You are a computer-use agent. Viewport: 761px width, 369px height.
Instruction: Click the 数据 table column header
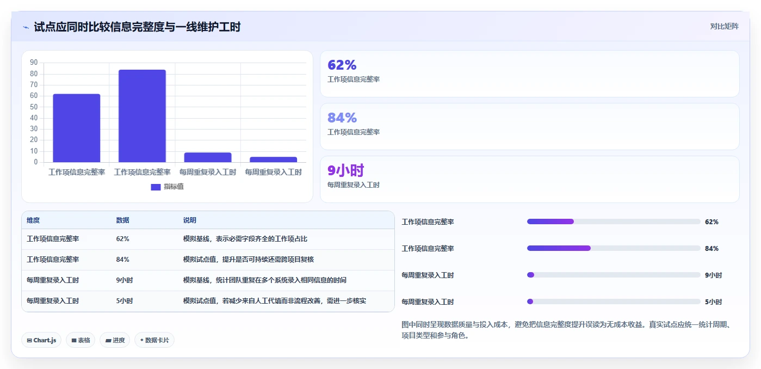(123, 220)
